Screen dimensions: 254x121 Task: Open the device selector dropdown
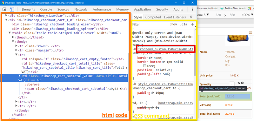pos(203,15)
